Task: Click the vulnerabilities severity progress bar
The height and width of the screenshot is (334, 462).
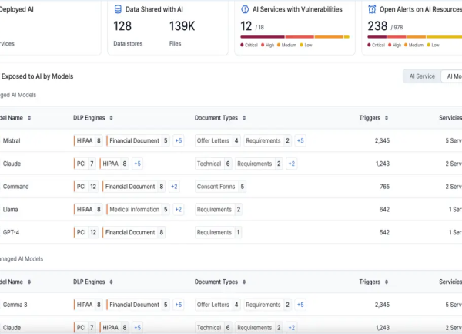Action: [295, 37]
